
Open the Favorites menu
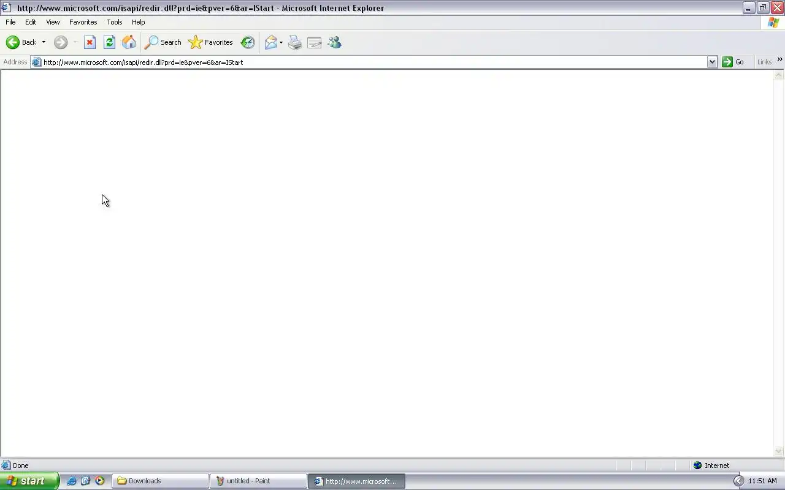pyautogui.click(x=83, y=22)
